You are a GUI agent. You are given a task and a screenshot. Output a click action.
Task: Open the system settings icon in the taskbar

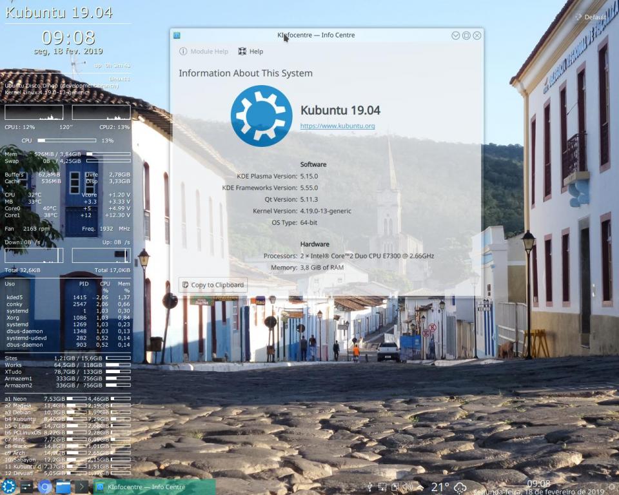coord(27,487)
